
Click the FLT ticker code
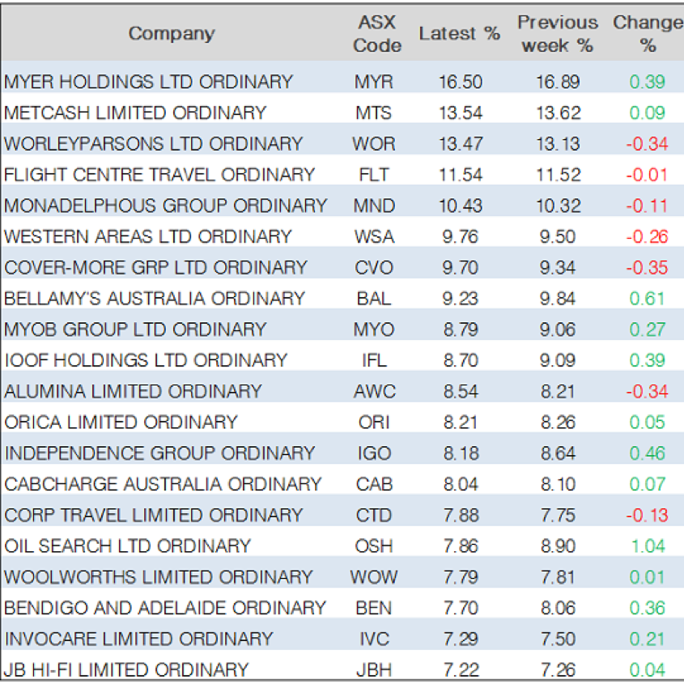[x=373, y=174]
